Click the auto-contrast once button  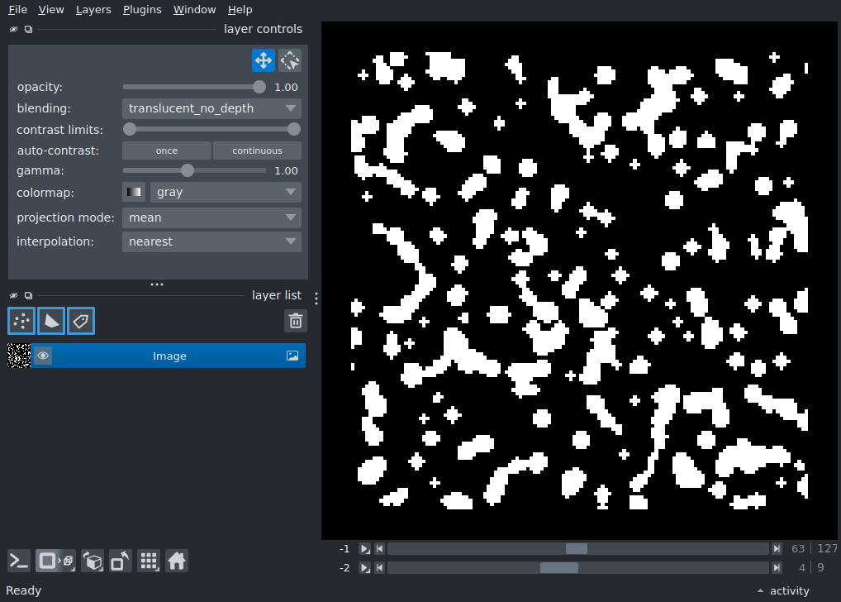(x=167, y=150)
